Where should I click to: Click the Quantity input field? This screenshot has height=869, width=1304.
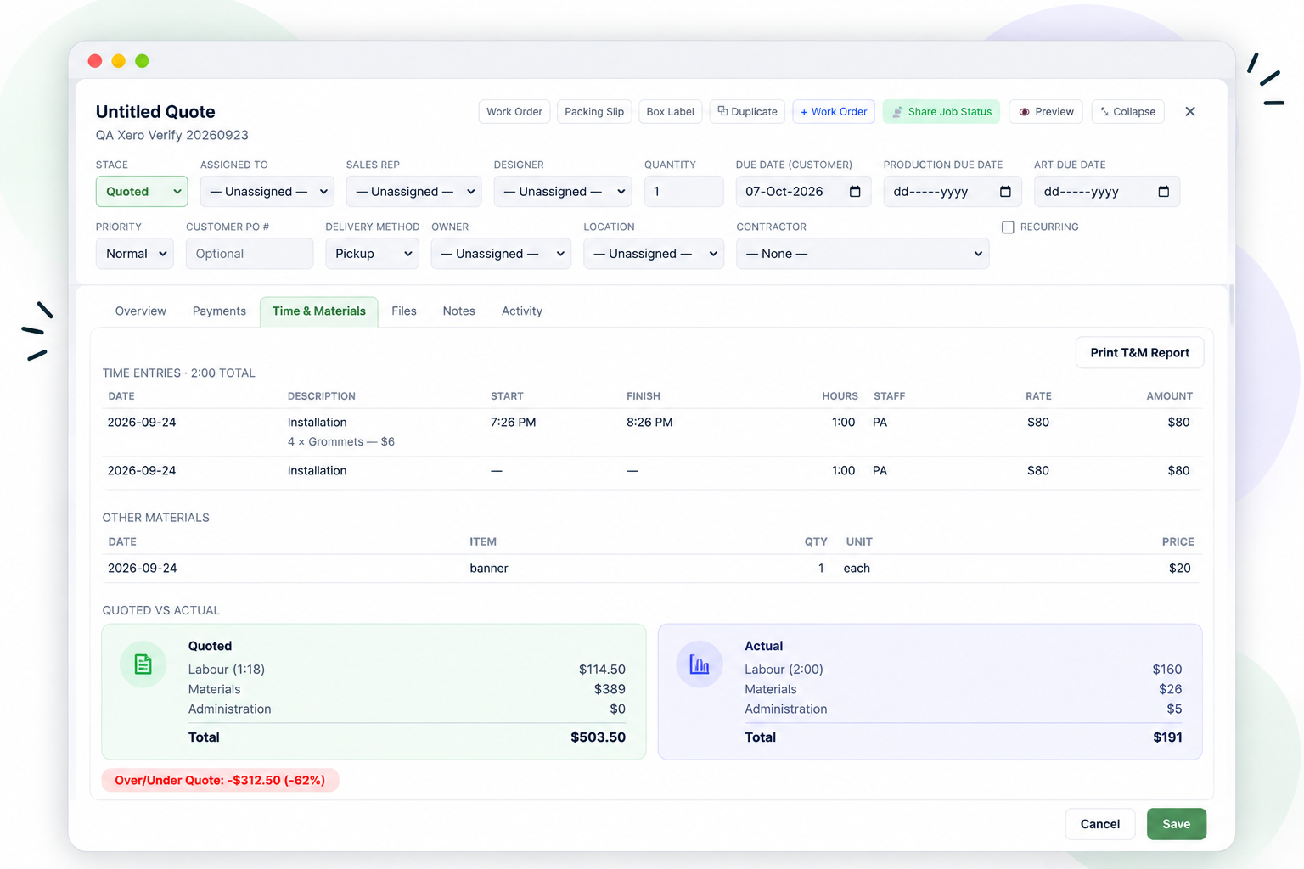(684, 192)
